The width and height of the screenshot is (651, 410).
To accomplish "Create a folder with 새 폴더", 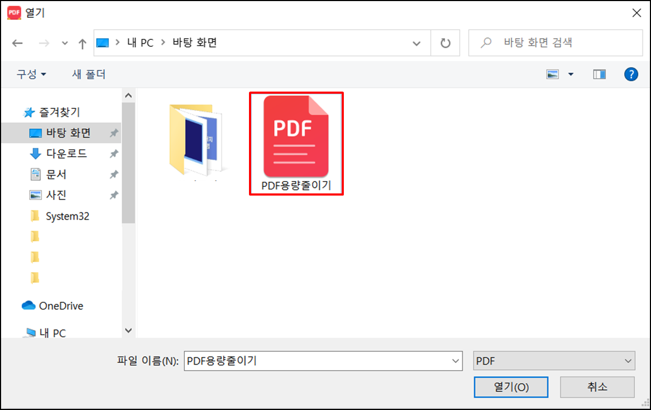I will pos(88,74).
